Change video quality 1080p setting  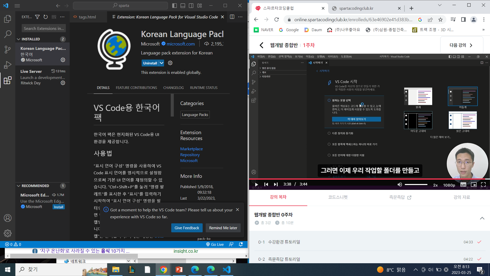point(449,185)
